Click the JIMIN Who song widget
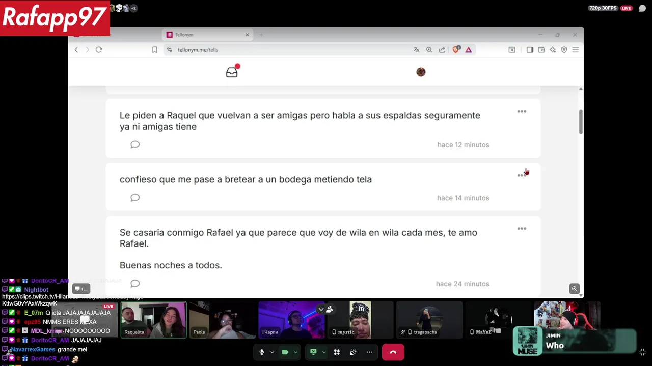 pos(575,341)
